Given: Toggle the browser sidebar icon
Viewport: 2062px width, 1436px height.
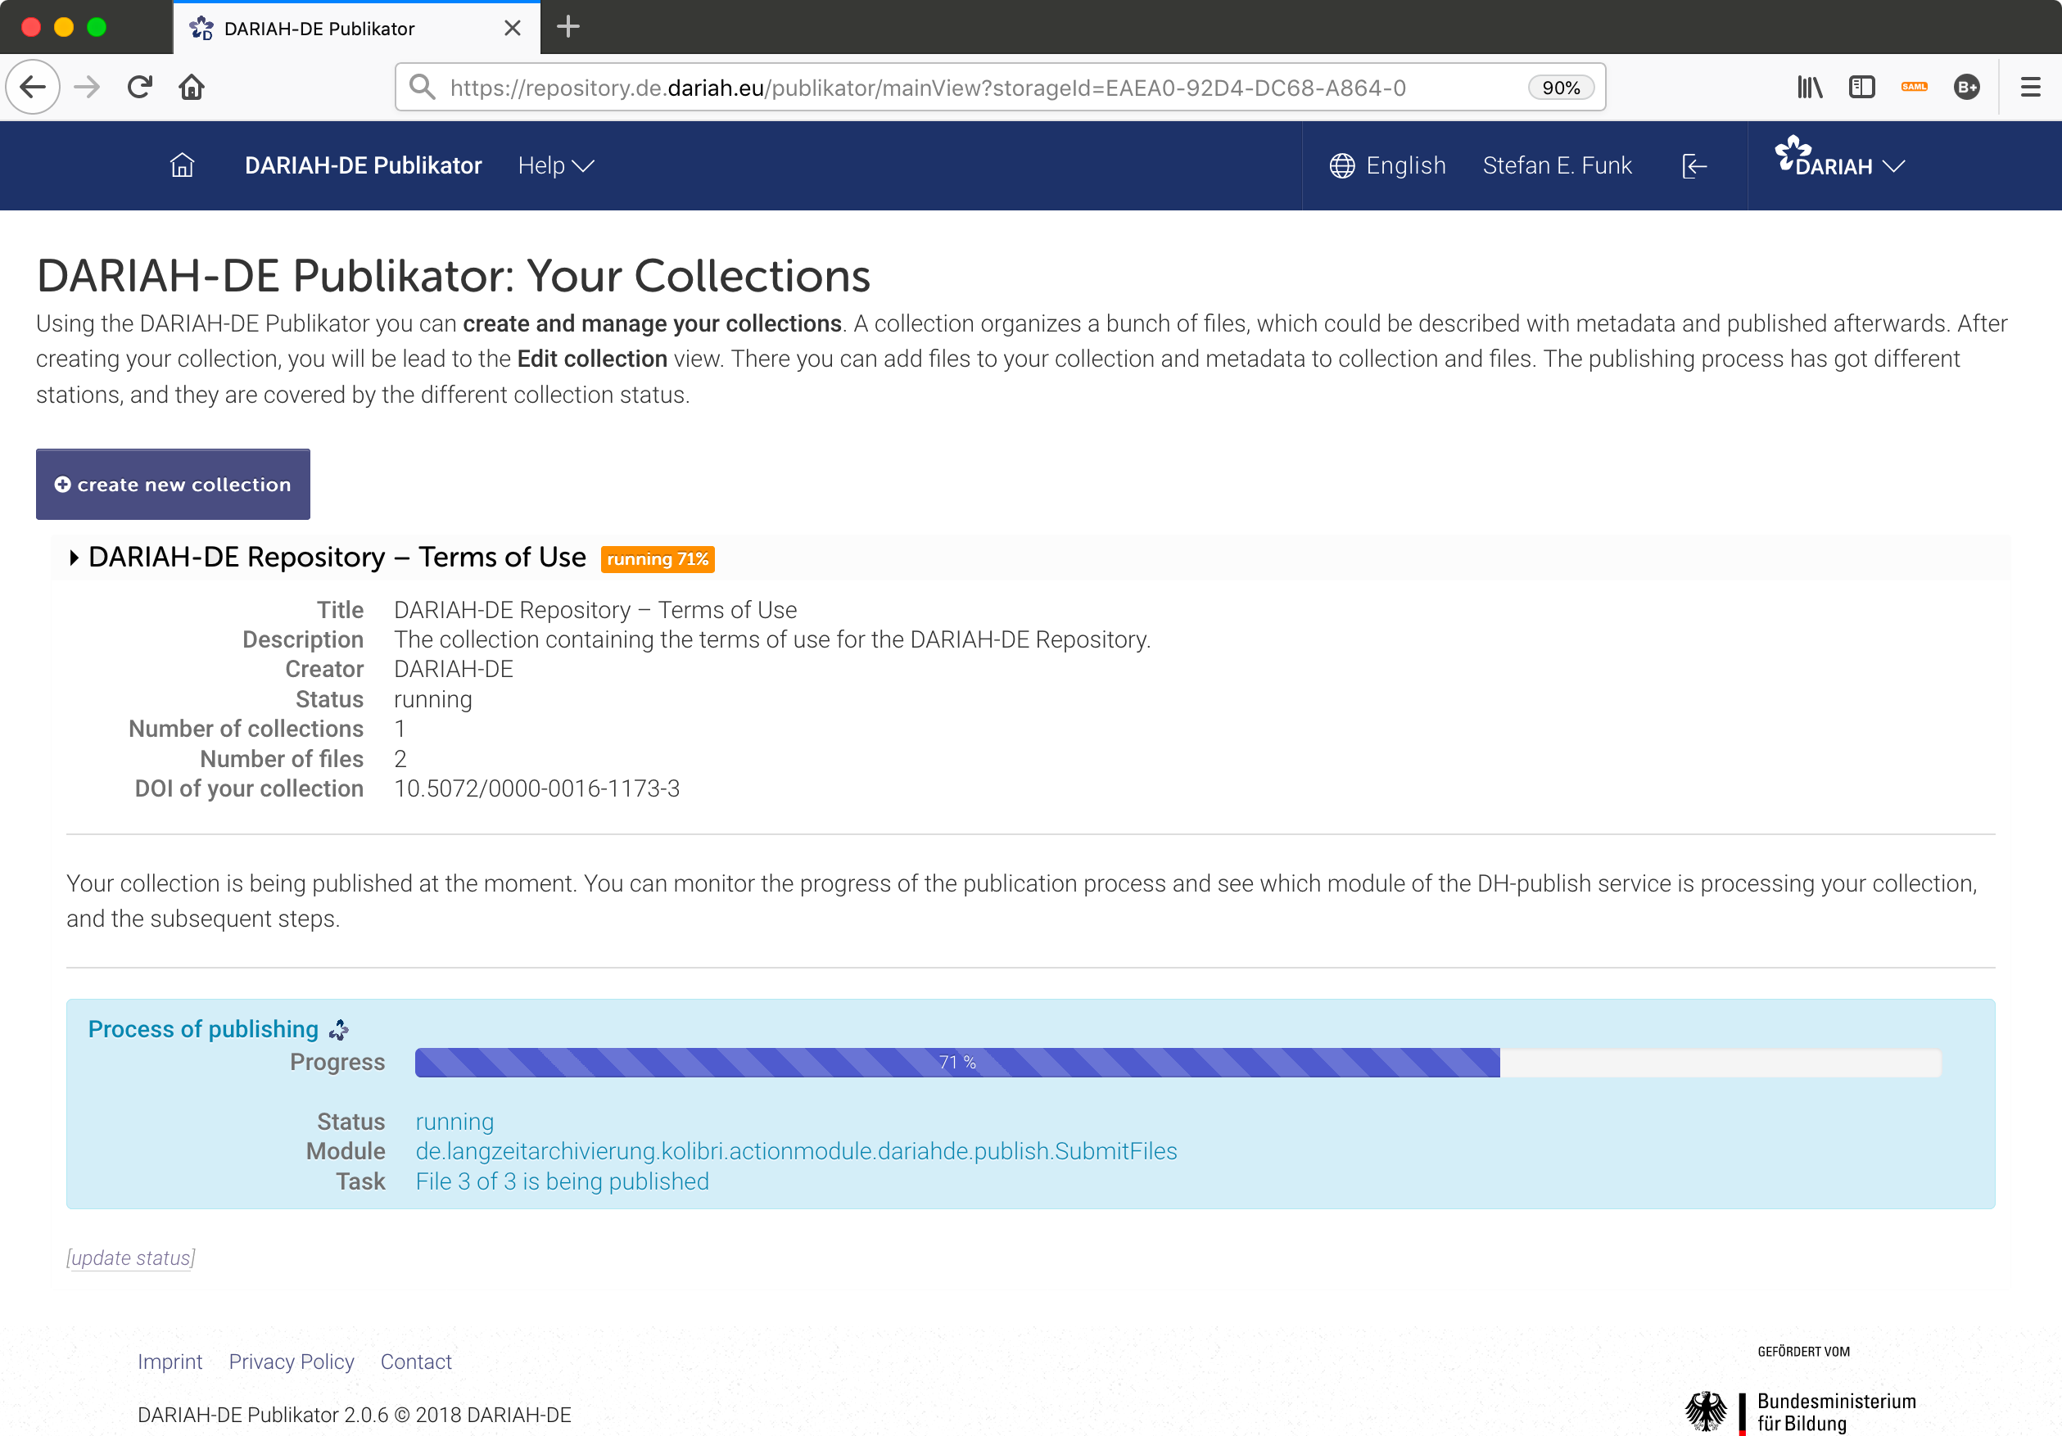Looking at the screenshot, I should tap(1861, 86).
